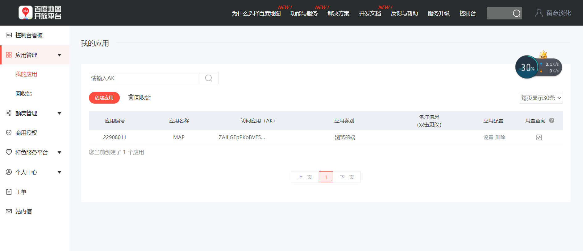The height and width of the screenshot is (251, 583).
Task: Click the trash can icon next to 回收站
Action: [x=131, y=97]
